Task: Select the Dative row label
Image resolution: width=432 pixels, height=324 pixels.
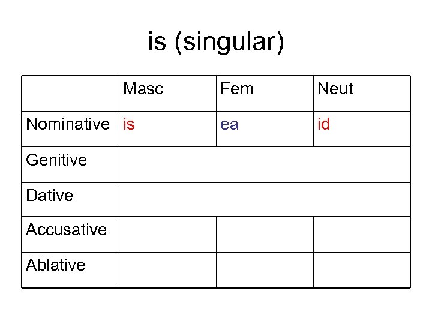Action: [50, 196]
